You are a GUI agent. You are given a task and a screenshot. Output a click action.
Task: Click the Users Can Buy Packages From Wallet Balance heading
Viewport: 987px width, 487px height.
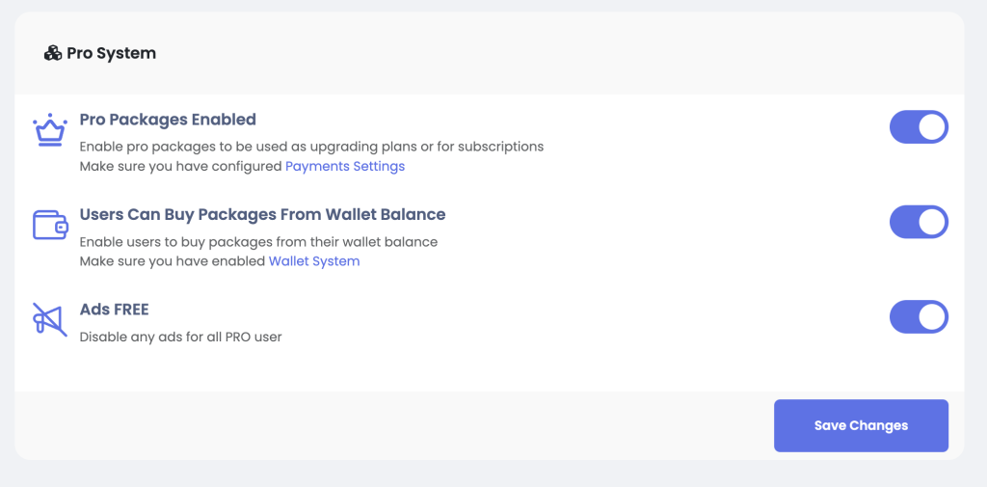[x=262, y=214]
